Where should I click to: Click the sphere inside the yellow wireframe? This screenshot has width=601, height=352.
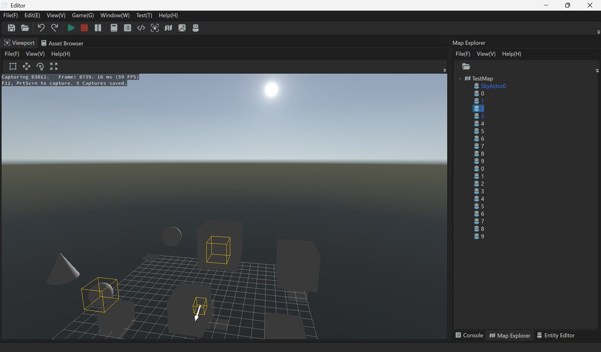100,294
